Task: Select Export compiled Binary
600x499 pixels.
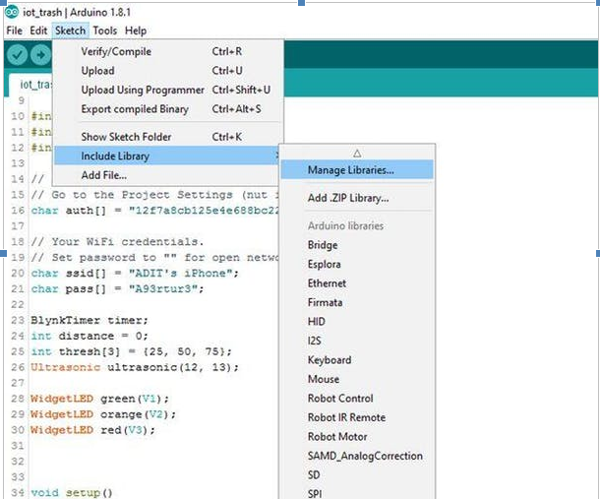Action: tap(167, 109)
